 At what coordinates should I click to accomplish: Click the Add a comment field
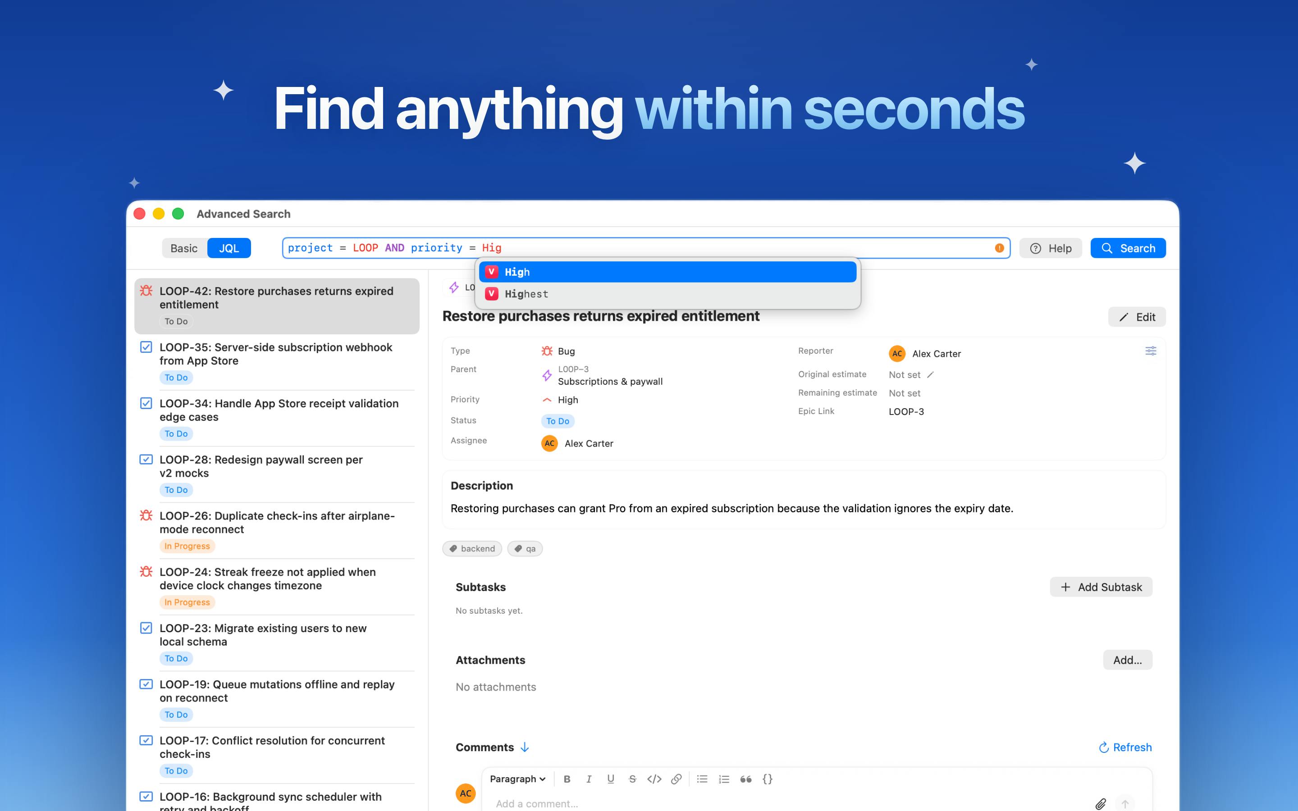pos(788,803)
